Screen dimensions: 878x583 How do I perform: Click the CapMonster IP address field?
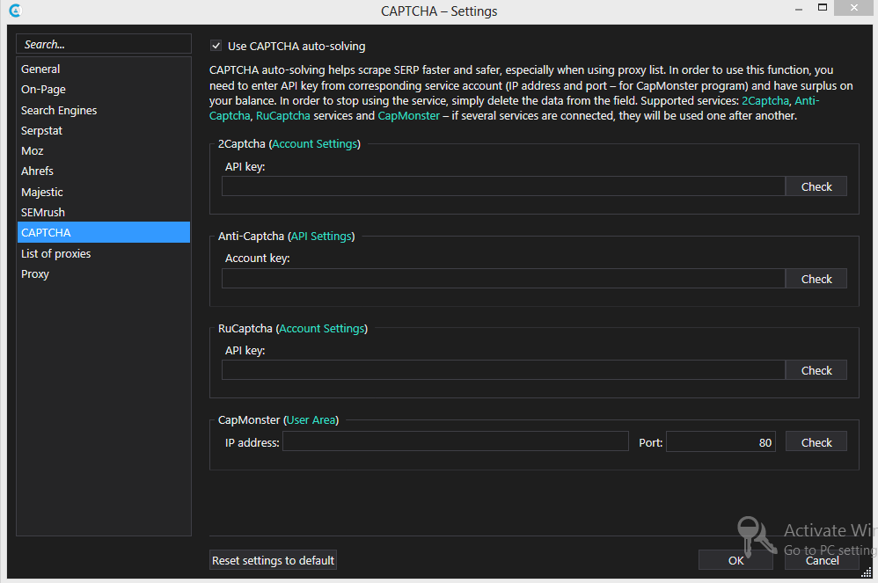[455, 441]
